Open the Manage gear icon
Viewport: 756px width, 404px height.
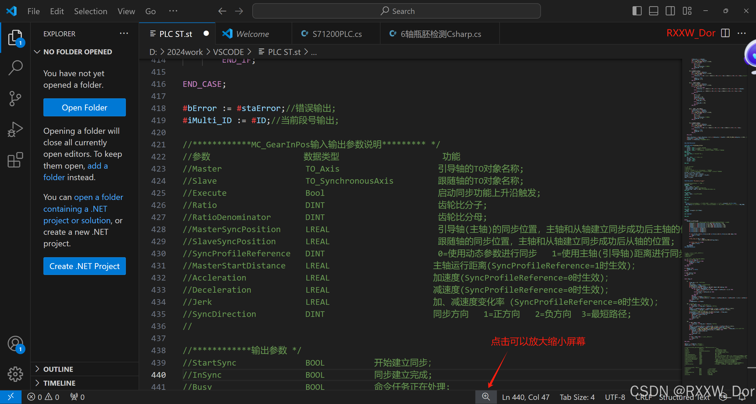pos(15,374)
